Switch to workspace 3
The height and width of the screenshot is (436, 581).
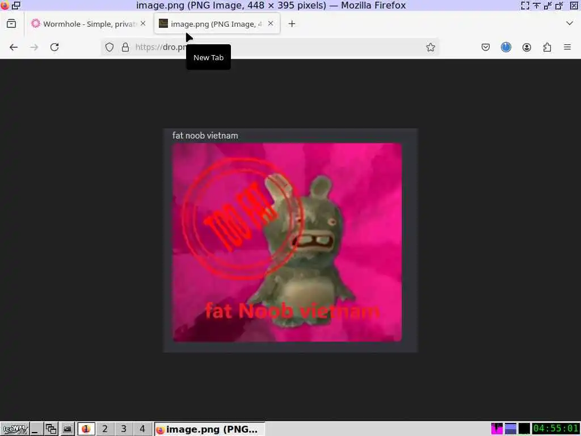[124, 429]
